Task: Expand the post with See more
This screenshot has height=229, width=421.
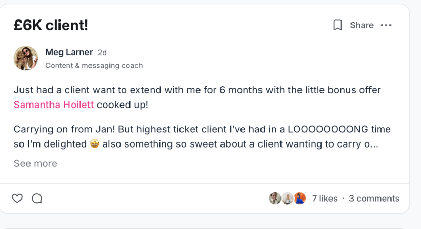Action: tap(35, 163)
